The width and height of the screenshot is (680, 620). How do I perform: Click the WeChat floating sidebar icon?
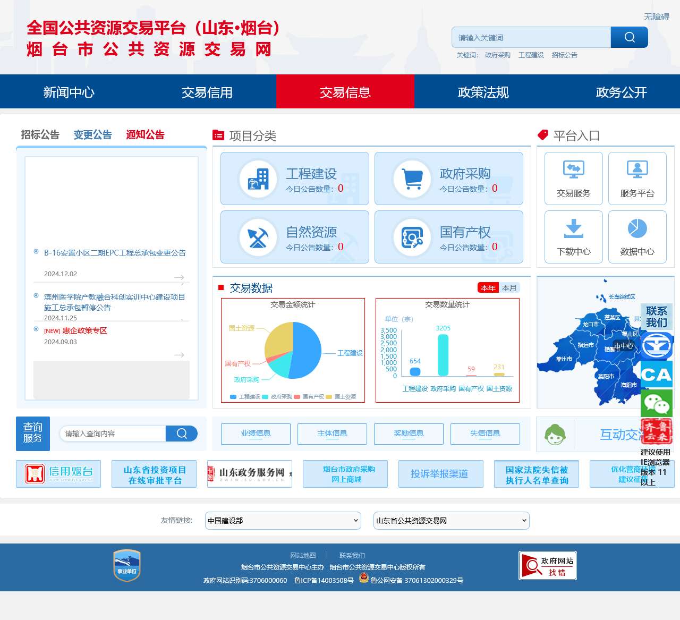(x=656, y=404)
